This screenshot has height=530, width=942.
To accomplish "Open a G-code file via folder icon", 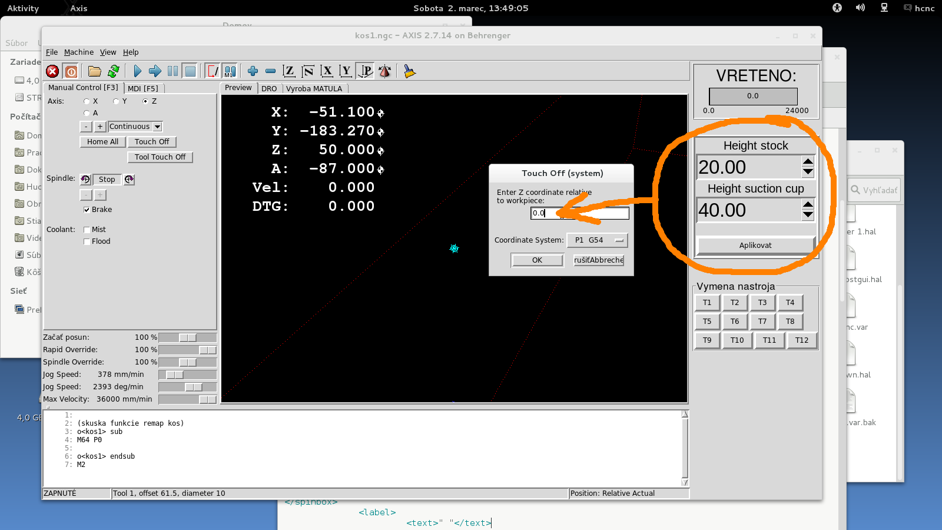I will (94, 71).
